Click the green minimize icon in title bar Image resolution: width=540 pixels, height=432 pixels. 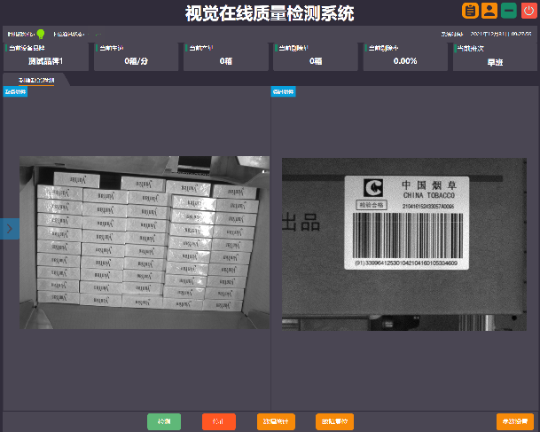tap(509, 12)
